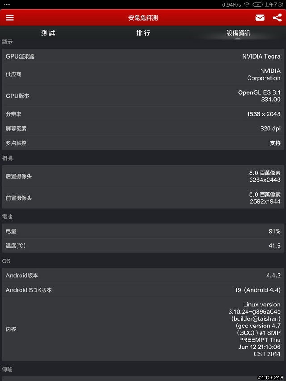
Task: Tap the three-dots notification indicator
Action: pos(7,4)
